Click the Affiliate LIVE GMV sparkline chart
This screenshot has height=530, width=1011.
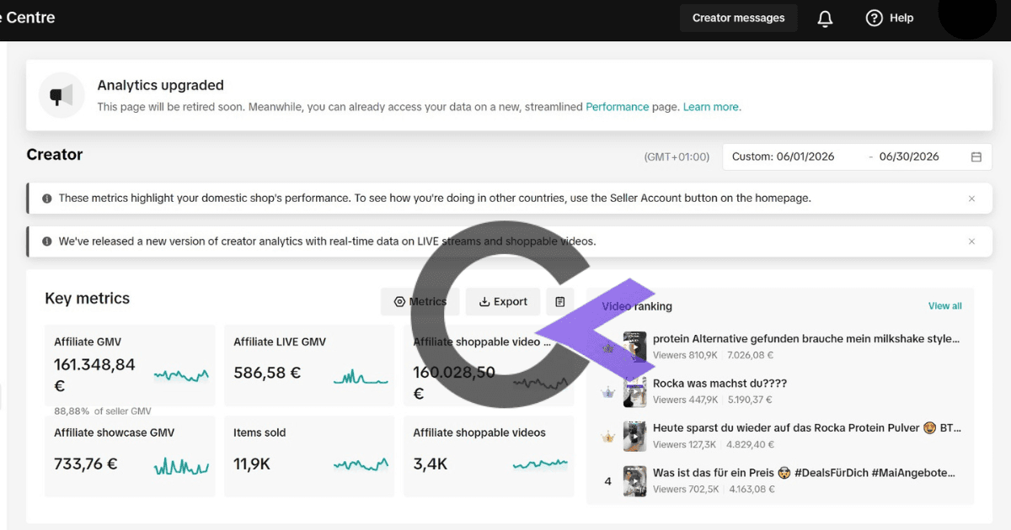pos(361,378)
